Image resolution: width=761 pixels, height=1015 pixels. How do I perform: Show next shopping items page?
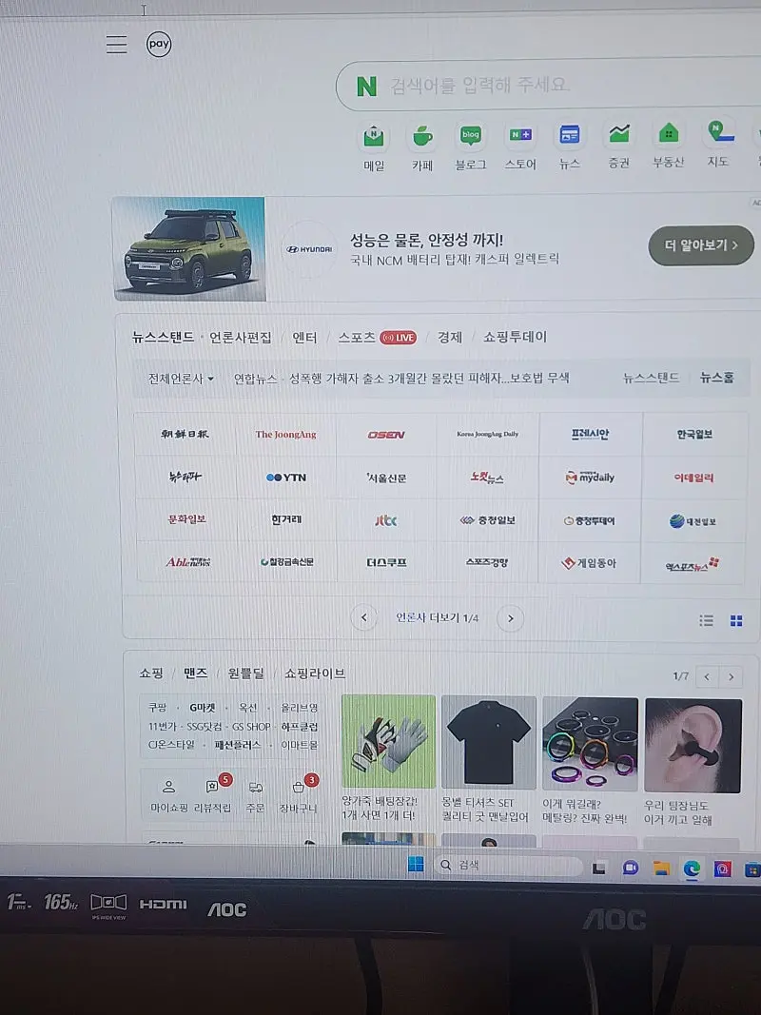(x=731, y=676)
